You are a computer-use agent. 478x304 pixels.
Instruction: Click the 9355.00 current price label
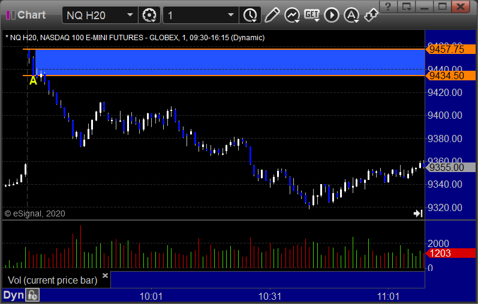[x=450, y=167]
